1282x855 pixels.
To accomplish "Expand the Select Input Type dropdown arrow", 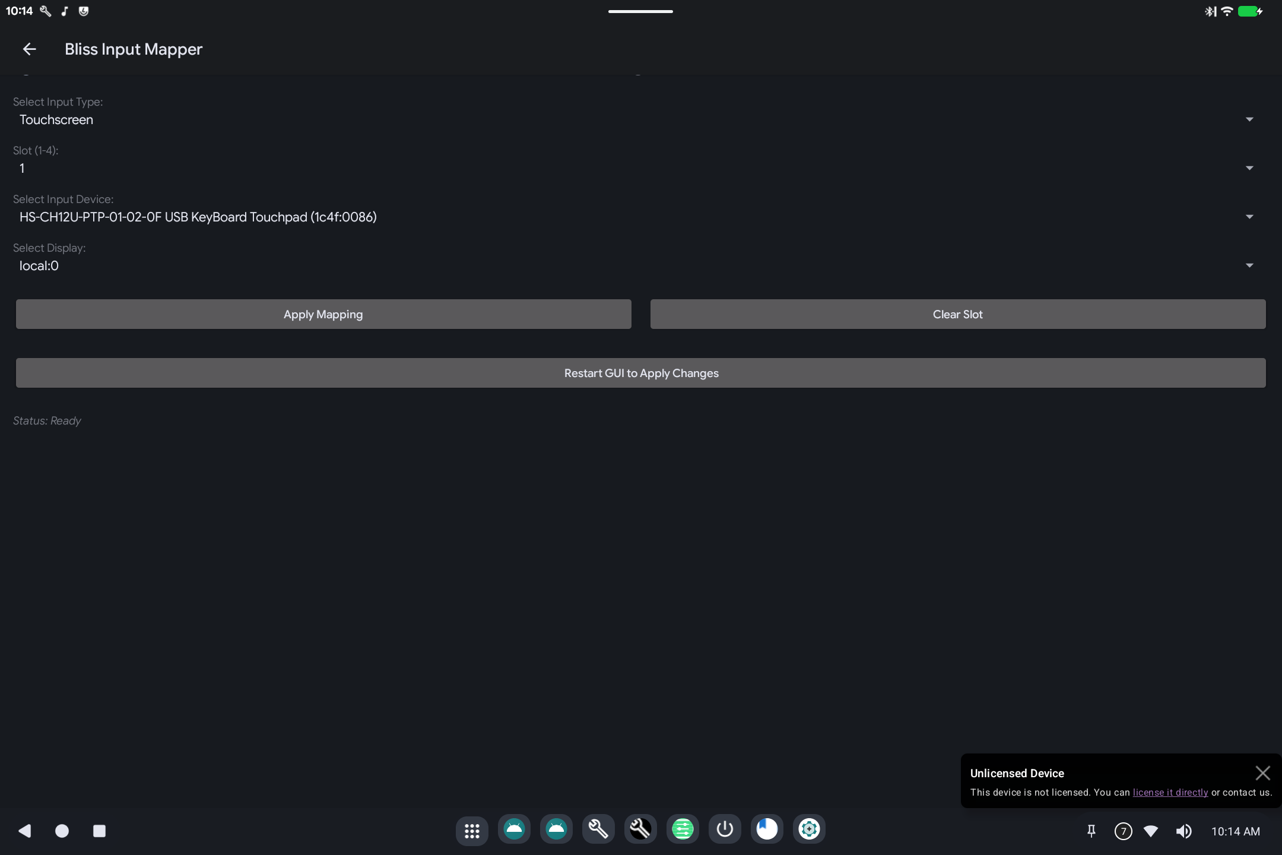I will 1249,119.
